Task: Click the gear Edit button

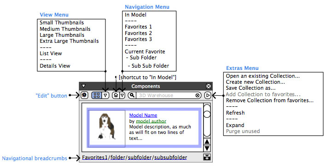Action: tap(84, 95)
